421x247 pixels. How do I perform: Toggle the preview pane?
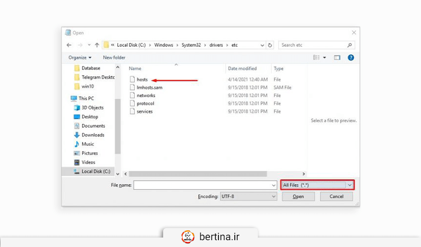[x=337, y=57]
